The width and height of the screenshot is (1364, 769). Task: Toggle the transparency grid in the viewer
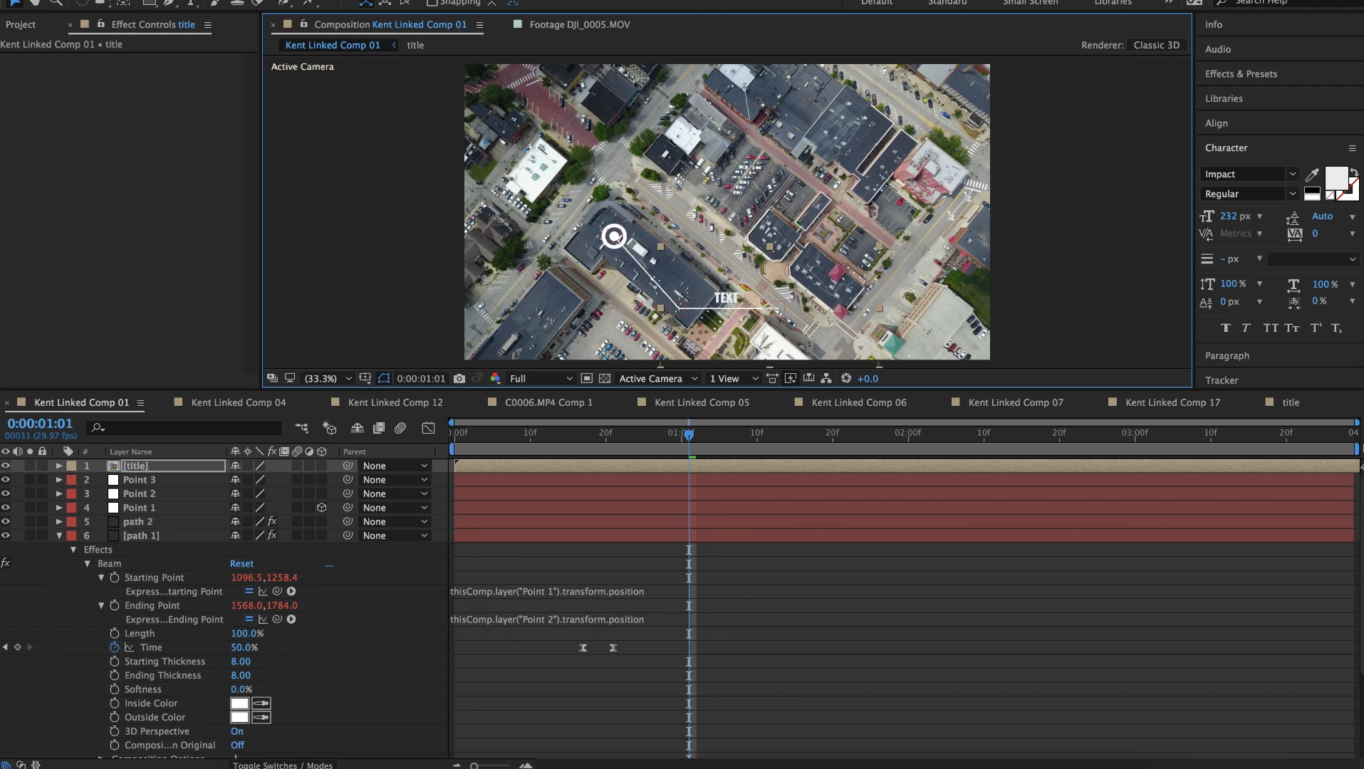[605, 379]
